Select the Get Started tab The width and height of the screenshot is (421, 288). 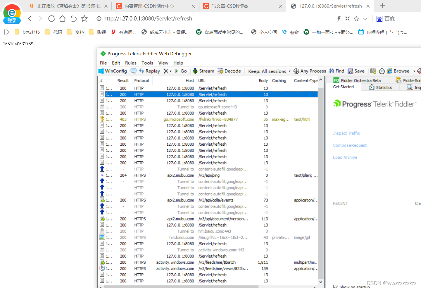344,87
